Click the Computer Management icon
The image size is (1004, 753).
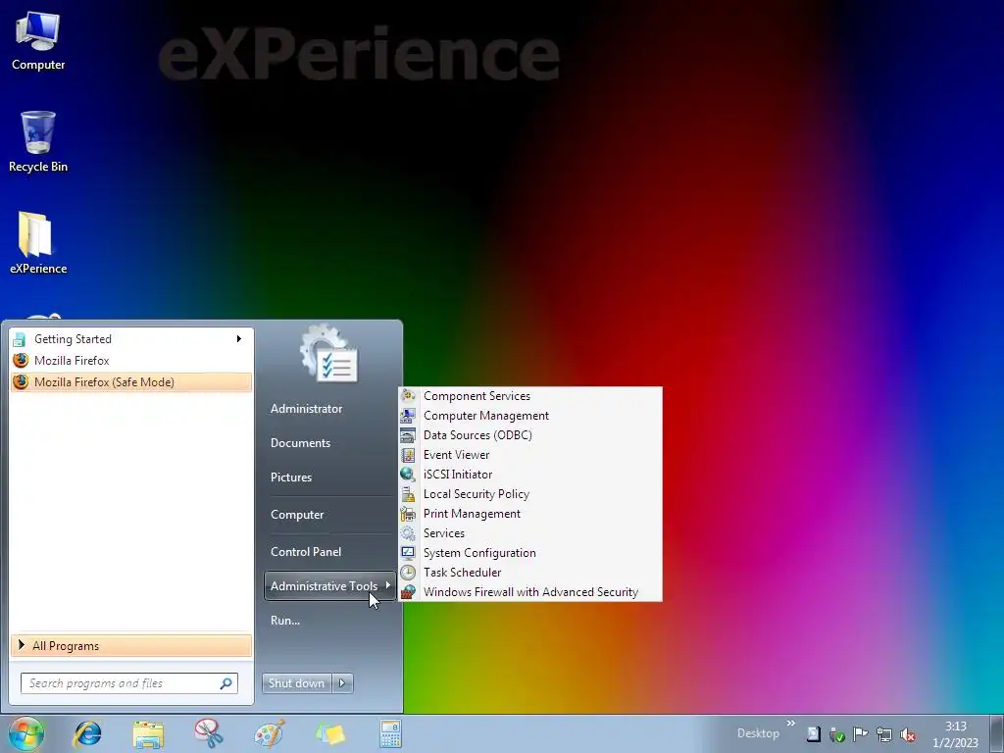click(x=408, y=416)
